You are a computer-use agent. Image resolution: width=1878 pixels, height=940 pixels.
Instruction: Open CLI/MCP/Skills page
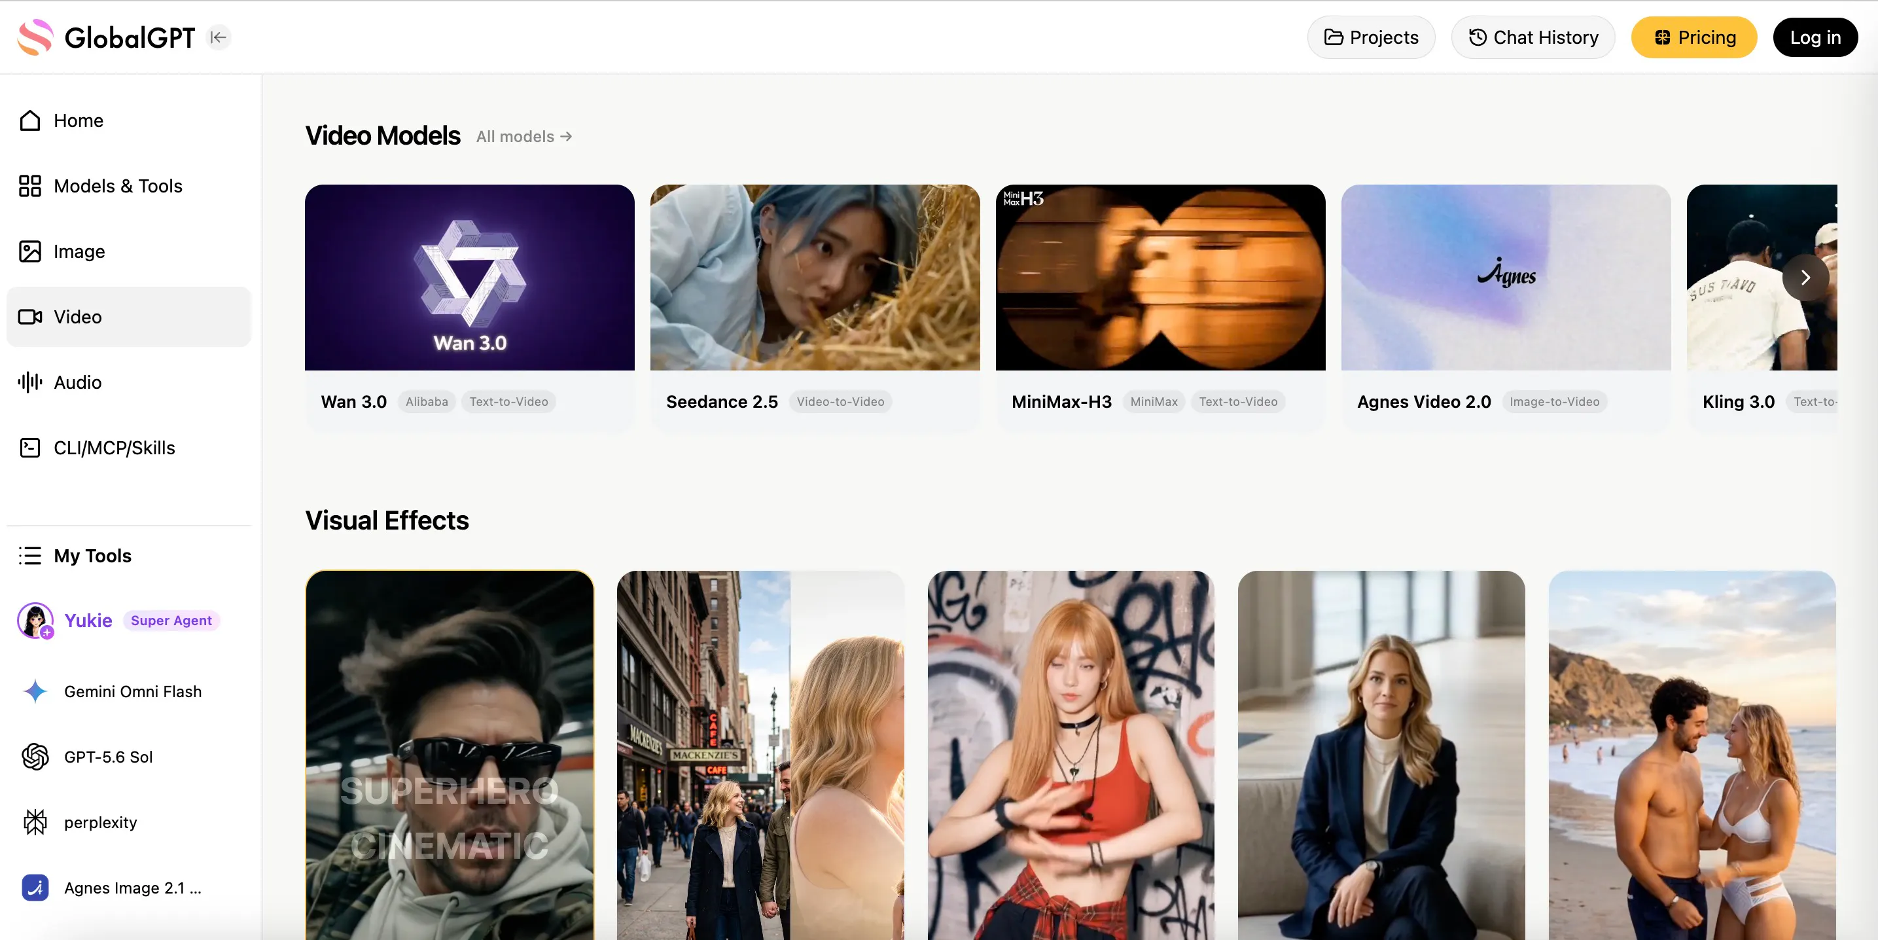pyautogui.click(x=128, y=448)
